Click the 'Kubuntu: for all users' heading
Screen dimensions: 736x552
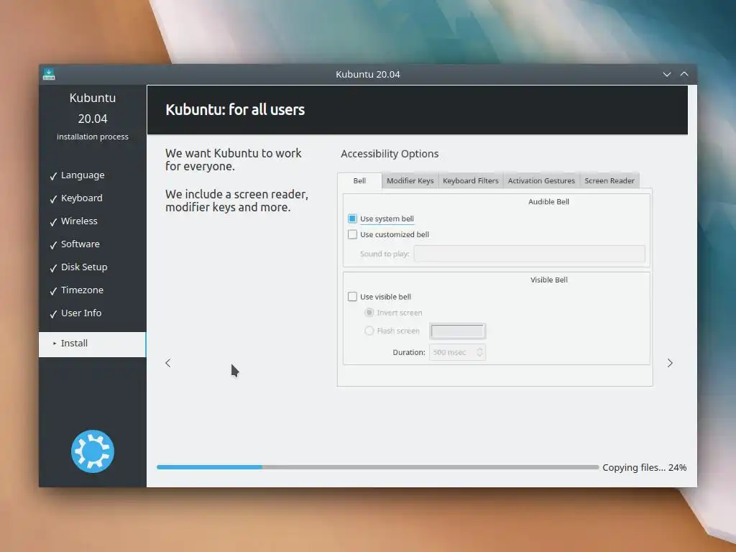click(x=235, y=110)
